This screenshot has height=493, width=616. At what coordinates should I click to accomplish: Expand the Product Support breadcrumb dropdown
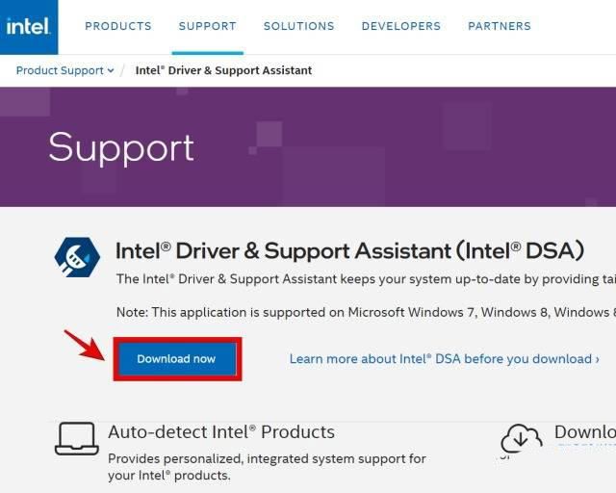click(64, 70)
